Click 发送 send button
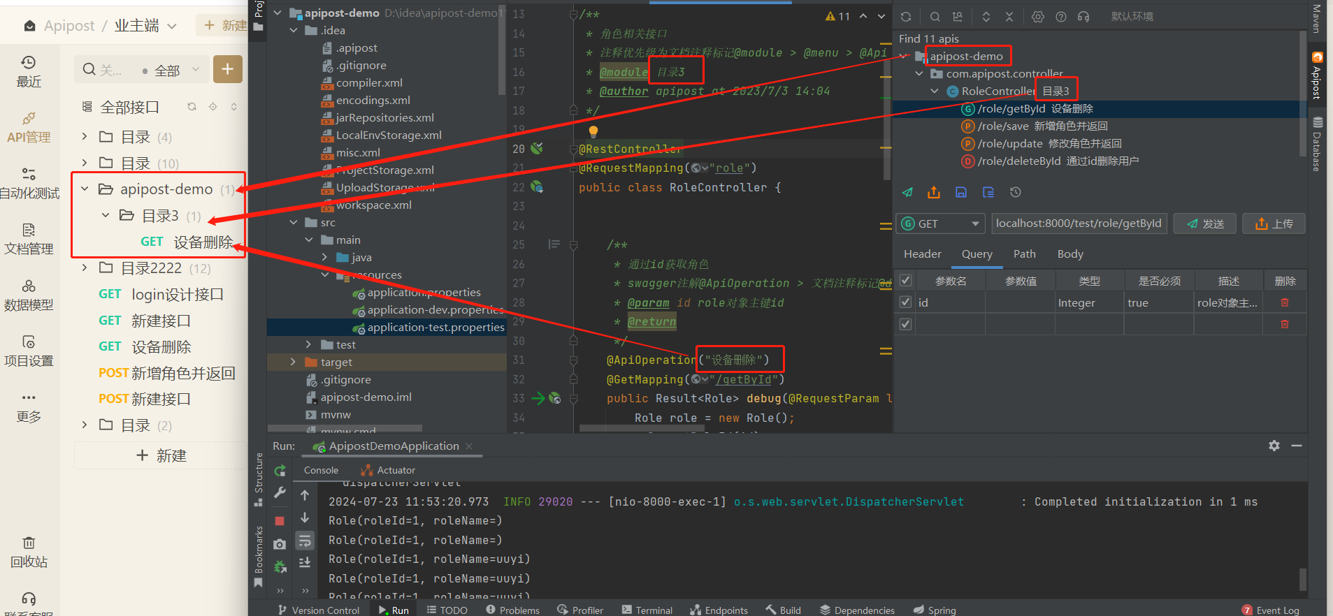Viewport: 1333px width, 616px height. pyautogui.click(x=1205, y=223)
